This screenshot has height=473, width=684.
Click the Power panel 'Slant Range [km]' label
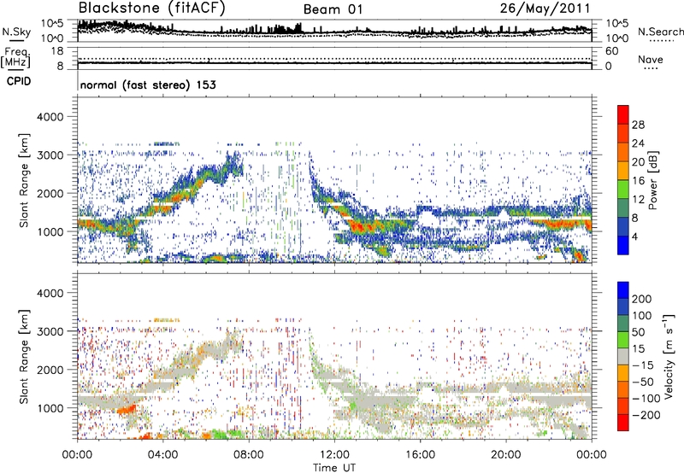(x=24, y=180)
